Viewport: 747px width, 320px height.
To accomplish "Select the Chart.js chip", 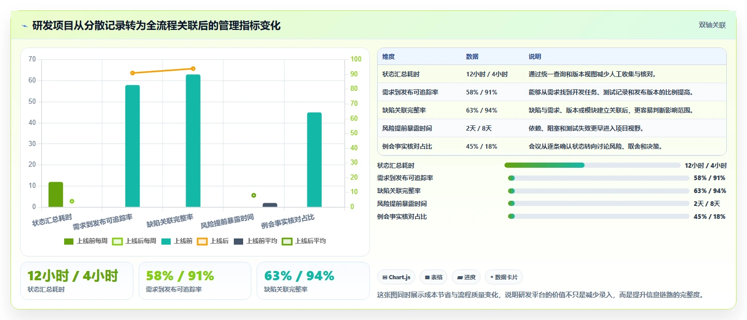I will [396, 277].
